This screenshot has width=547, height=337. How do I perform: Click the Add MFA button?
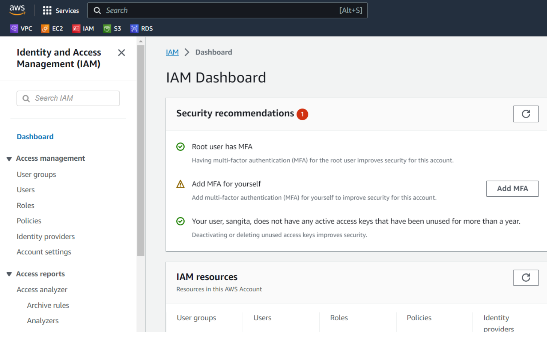[512, 189]
